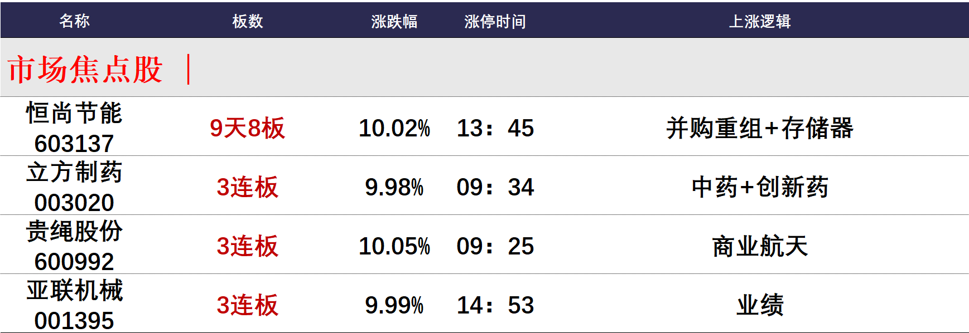Click the 9.98% change value
The width and height of the screenshot is (969, 333).
click(394, 187)
